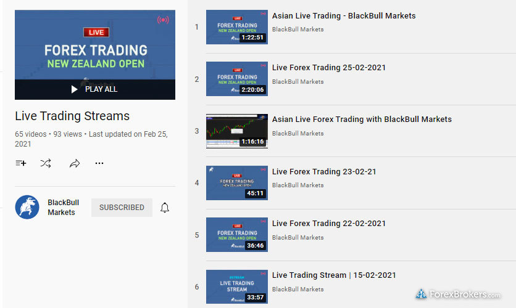Click channel name under Live Forex Trading 25-02-2021
516x308 pixels.
298,81
